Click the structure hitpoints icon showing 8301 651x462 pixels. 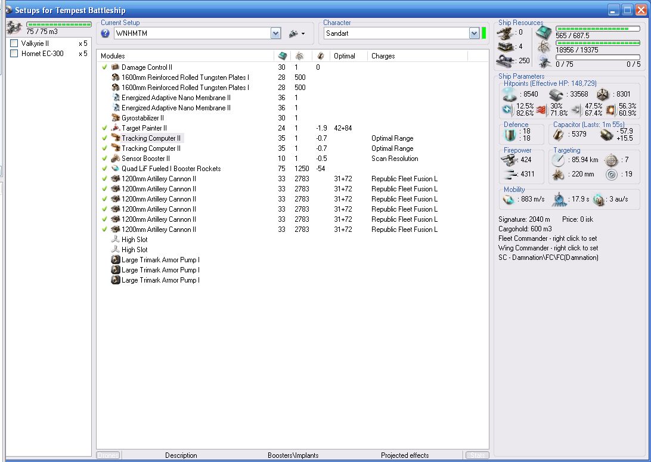pos(603,95)
